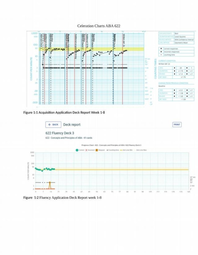Click the 'x 2.2' level change value
This screenshot has height=255, width=198.
[181, 90]
